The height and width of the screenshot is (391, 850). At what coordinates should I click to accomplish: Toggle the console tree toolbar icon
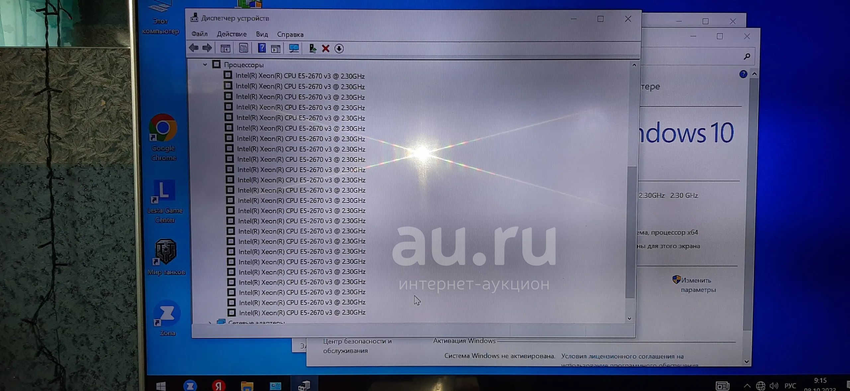click(x=225, y=49)
